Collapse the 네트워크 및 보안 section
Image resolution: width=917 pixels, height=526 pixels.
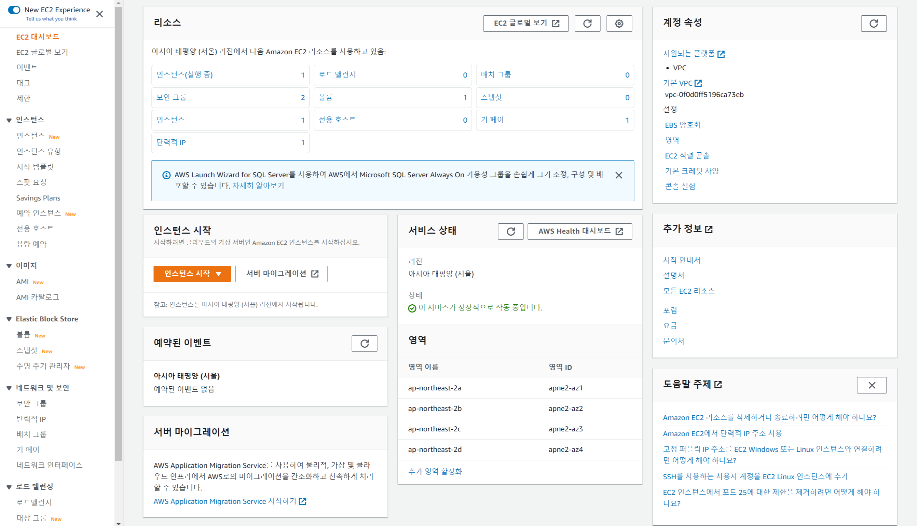tap(9, 388)
